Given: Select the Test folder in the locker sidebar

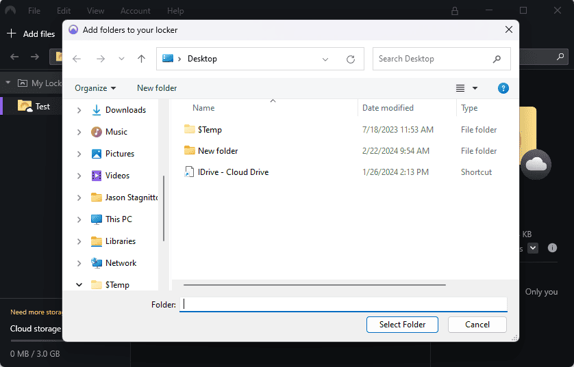Looking at the screenshot, I should coord(33,106).
